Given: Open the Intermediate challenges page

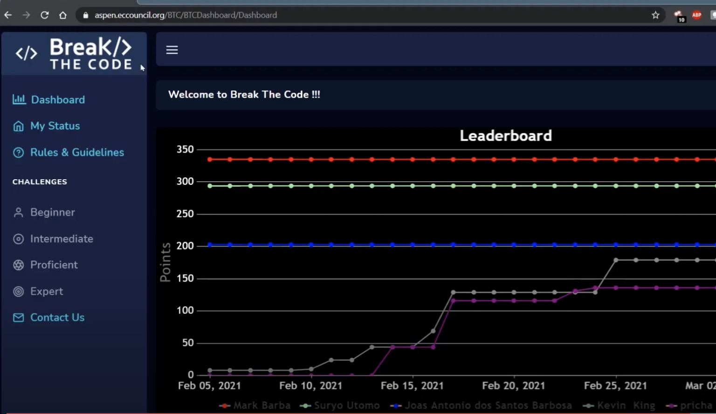Looking at the screenshot, I should 62,239.
